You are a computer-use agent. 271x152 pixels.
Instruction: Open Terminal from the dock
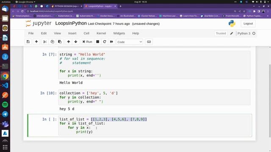tap(5, 66)
